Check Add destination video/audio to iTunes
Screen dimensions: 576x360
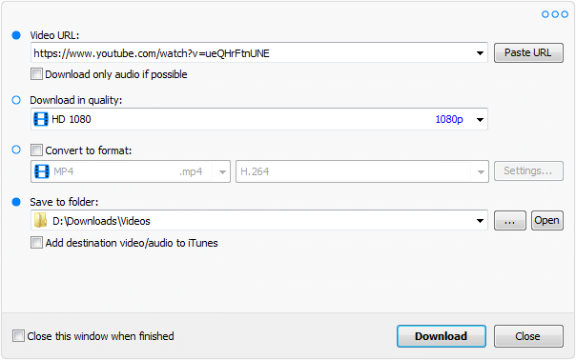pyautogui.click(x=36, y=243)
